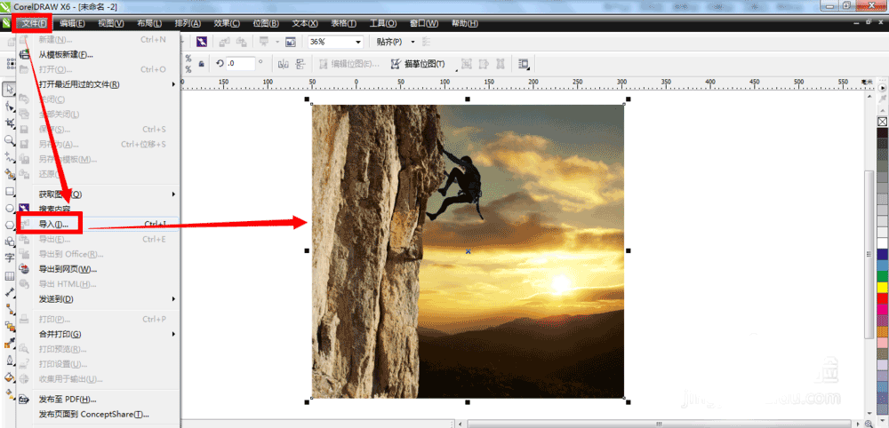Select the Interactive Fill tool
The height and width of the screenshot is (428, 889).
(9, 393)
